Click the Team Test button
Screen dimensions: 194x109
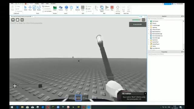[123, 9]
